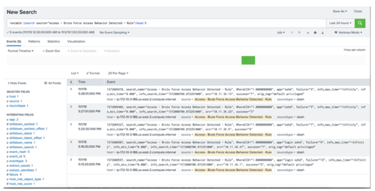Select the sourcetype field in Selected Fields
The width and height of the screenshot is (375, 191).
(17, 106)
